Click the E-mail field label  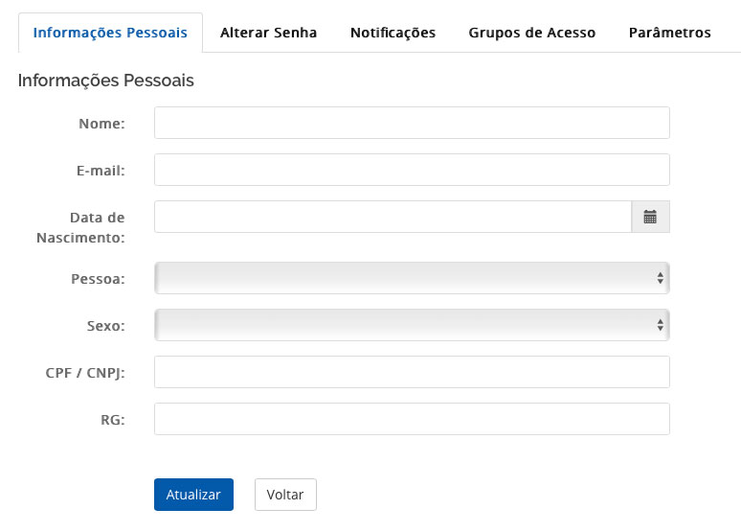(x=101, y=171)
